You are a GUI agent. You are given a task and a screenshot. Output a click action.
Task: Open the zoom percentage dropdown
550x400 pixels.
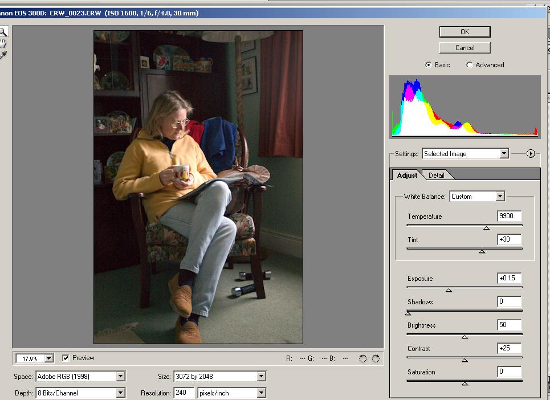pos(48,358)
